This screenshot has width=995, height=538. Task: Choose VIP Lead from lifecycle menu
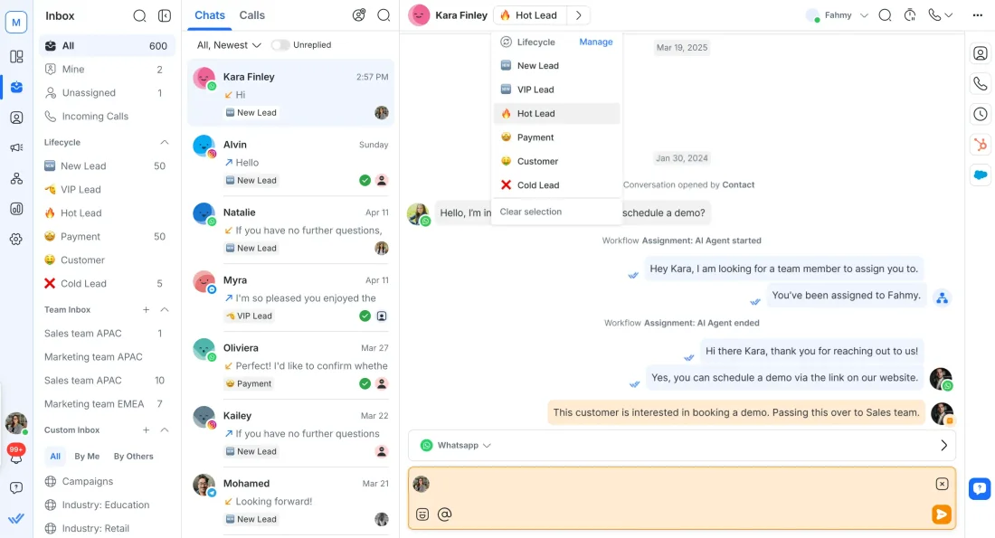tap(535, 90)
